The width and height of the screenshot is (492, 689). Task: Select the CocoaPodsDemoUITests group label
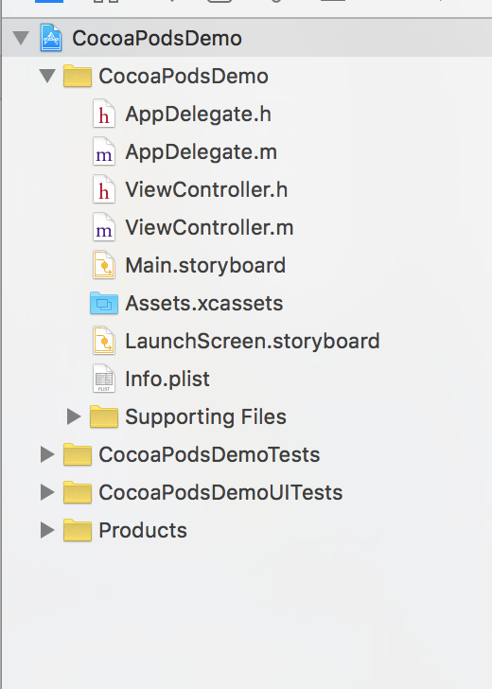(x=221, y=492)
